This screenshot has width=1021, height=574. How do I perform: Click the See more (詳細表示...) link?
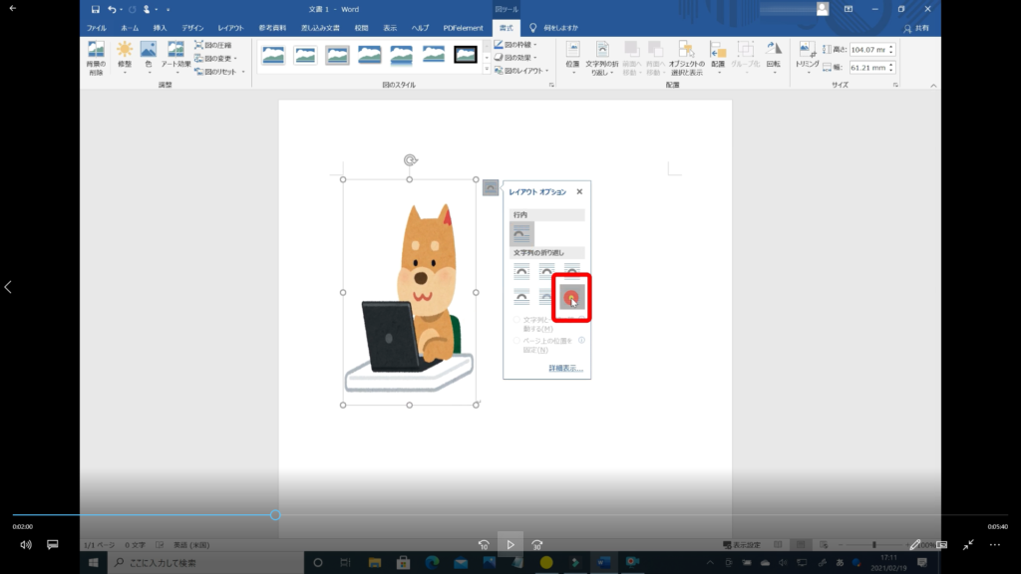565,369
